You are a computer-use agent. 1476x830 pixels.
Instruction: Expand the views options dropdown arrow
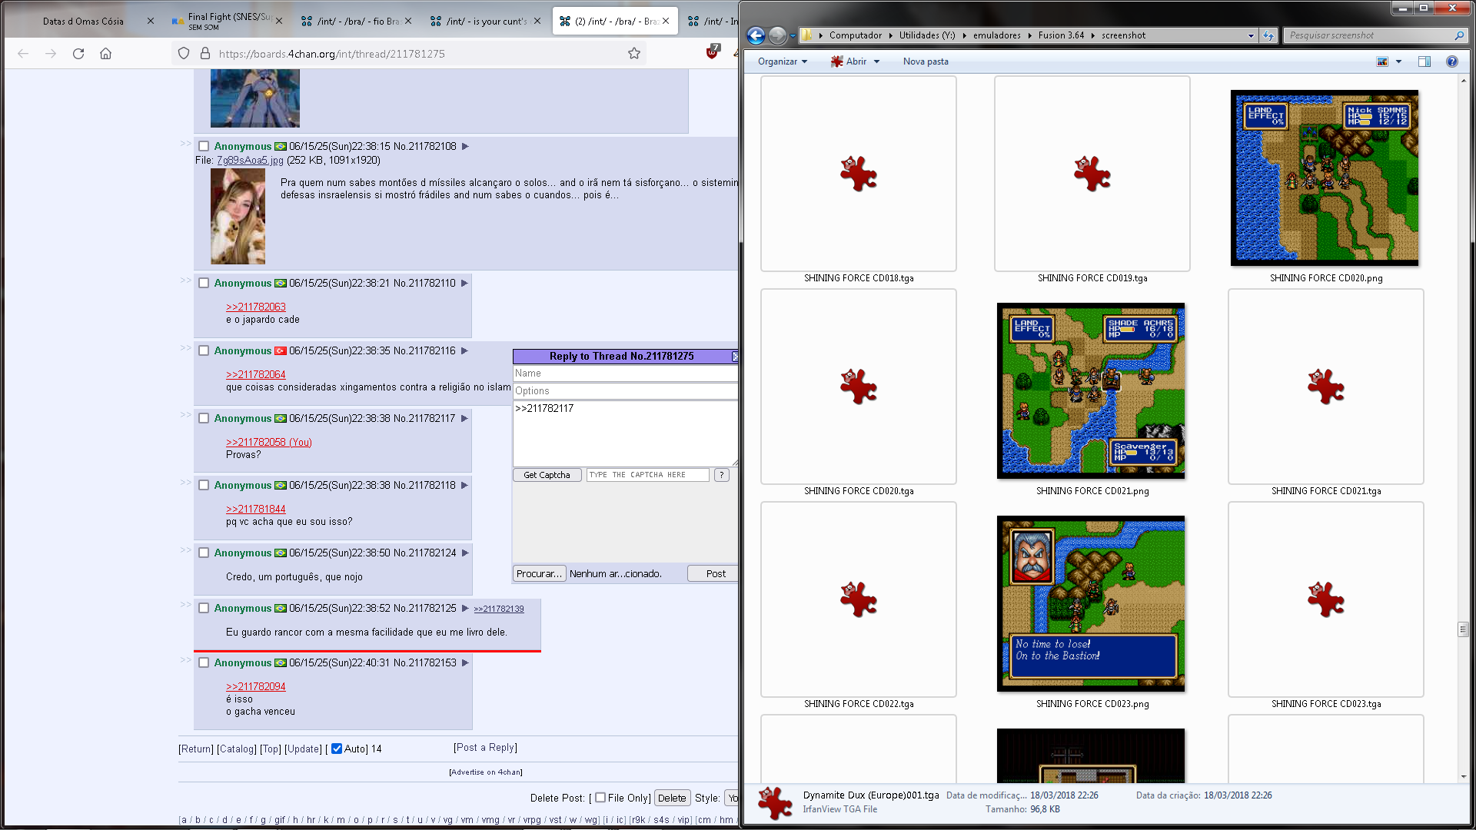click(x=1398, y=61)
